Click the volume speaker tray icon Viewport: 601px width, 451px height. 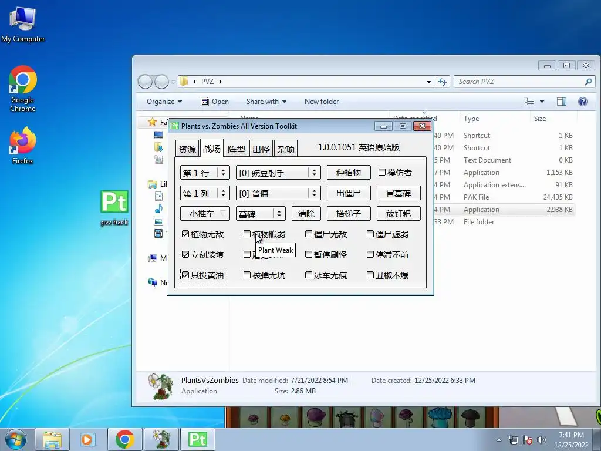542,439
